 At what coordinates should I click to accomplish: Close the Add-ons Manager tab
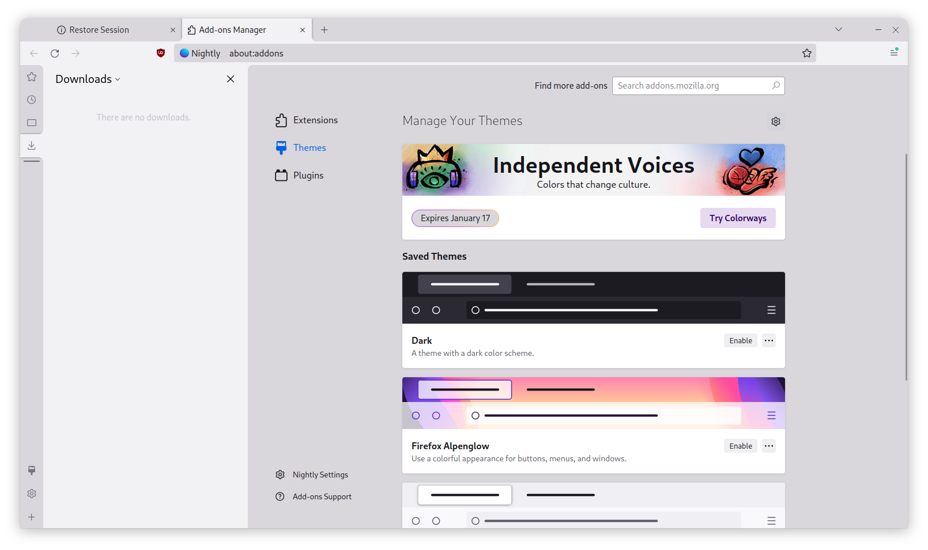coord(303,30)
